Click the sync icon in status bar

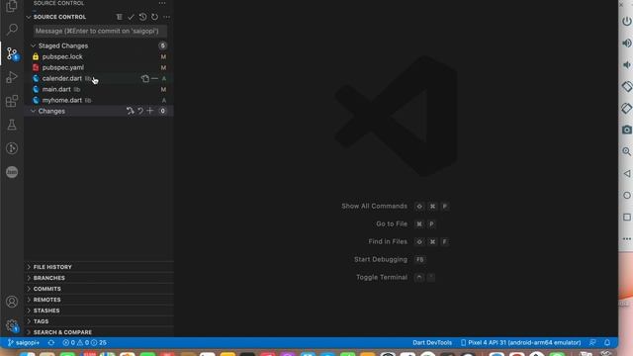tap(51, 343)
